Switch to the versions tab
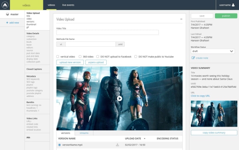Image resolution: width=239 pixels, height=150 pixels. [x=65, y=133]
